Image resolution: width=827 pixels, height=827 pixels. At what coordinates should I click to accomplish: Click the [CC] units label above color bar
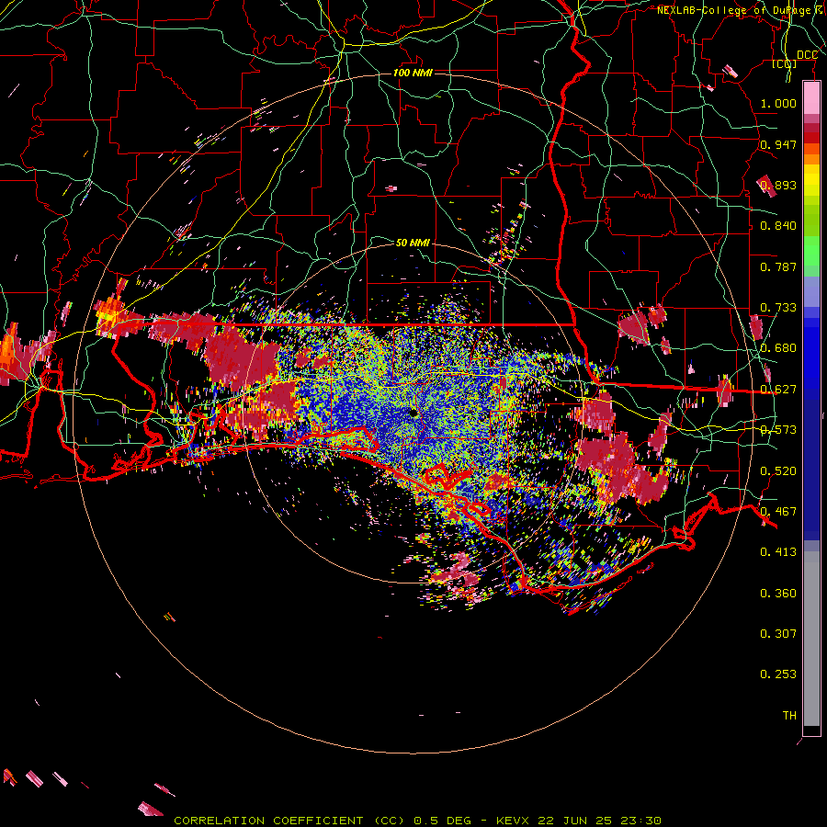[784, 64]
